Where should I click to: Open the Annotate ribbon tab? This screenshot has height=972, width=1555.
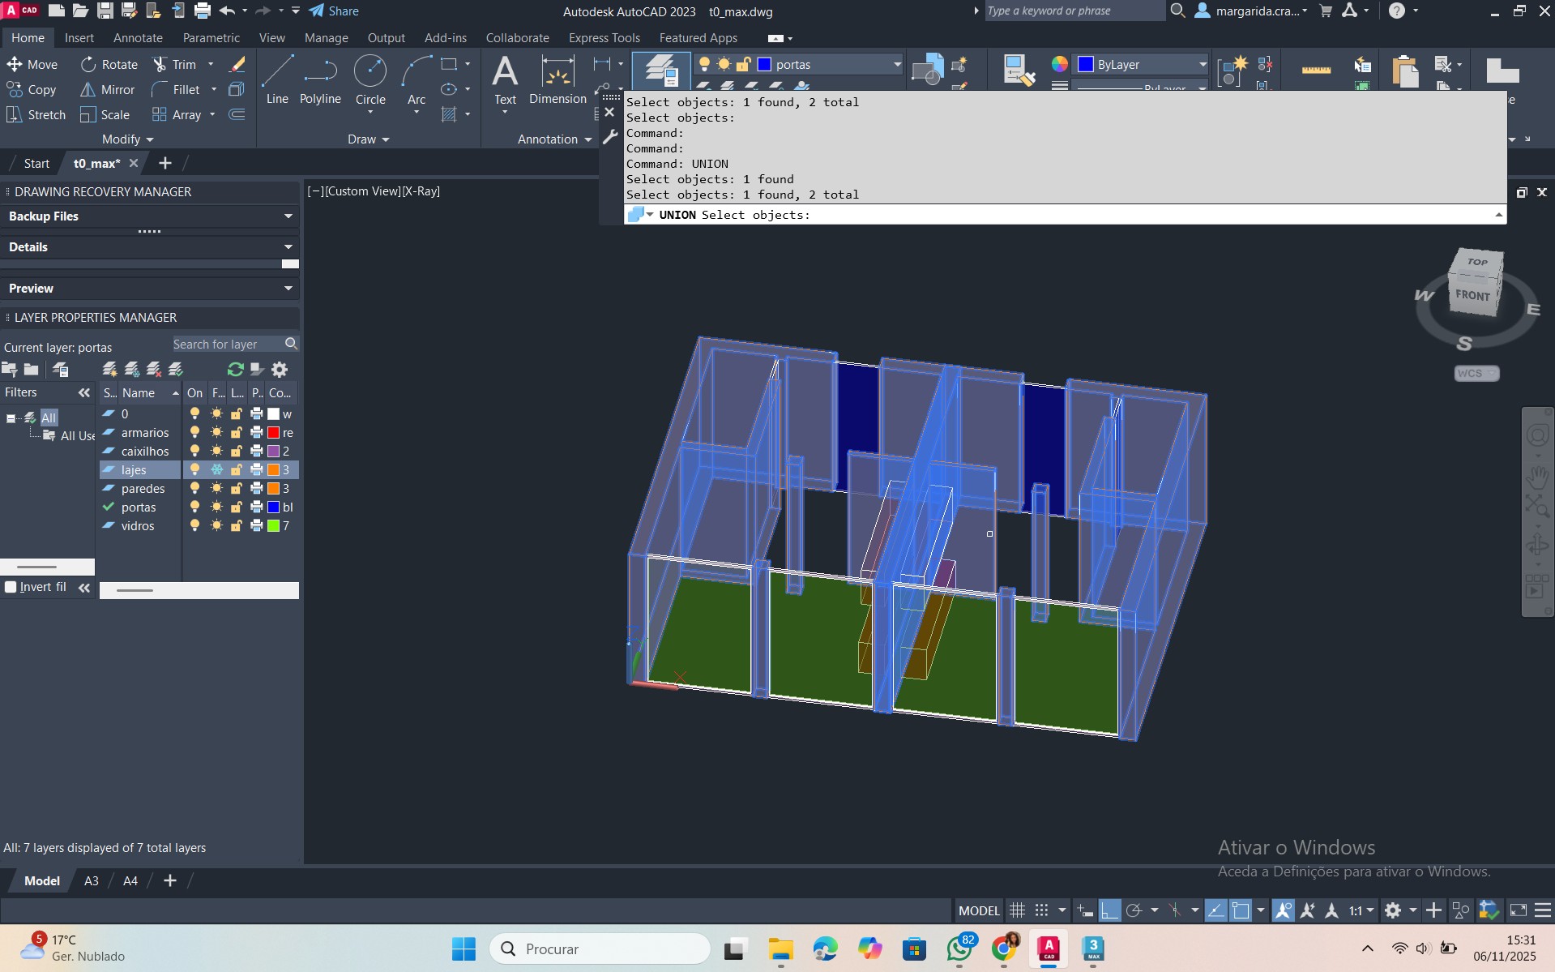tap(138, 38)
